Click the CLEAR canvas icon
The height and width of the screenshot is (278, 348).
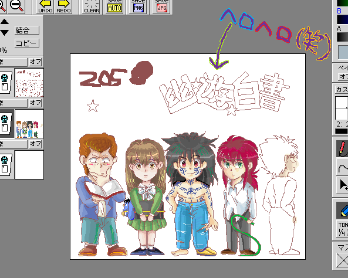coord(91,6)
